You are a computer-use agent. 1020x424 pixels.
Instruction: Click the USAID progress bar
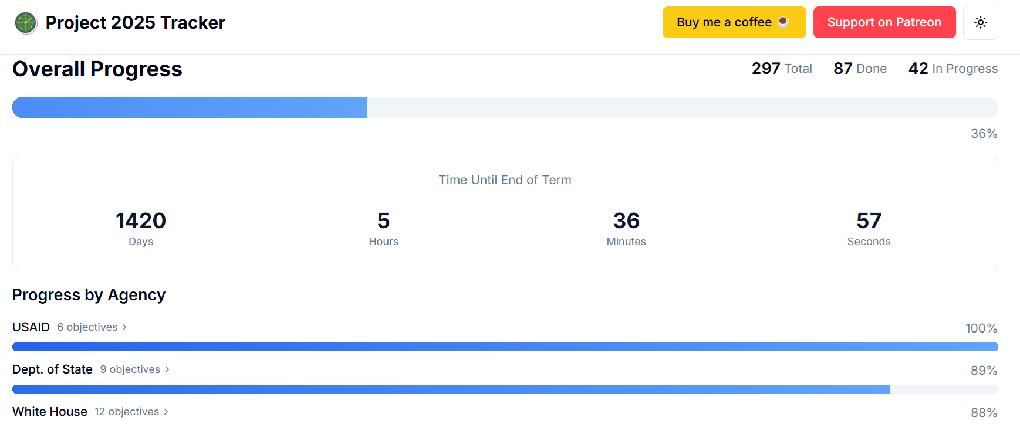[x=505, y=347]
